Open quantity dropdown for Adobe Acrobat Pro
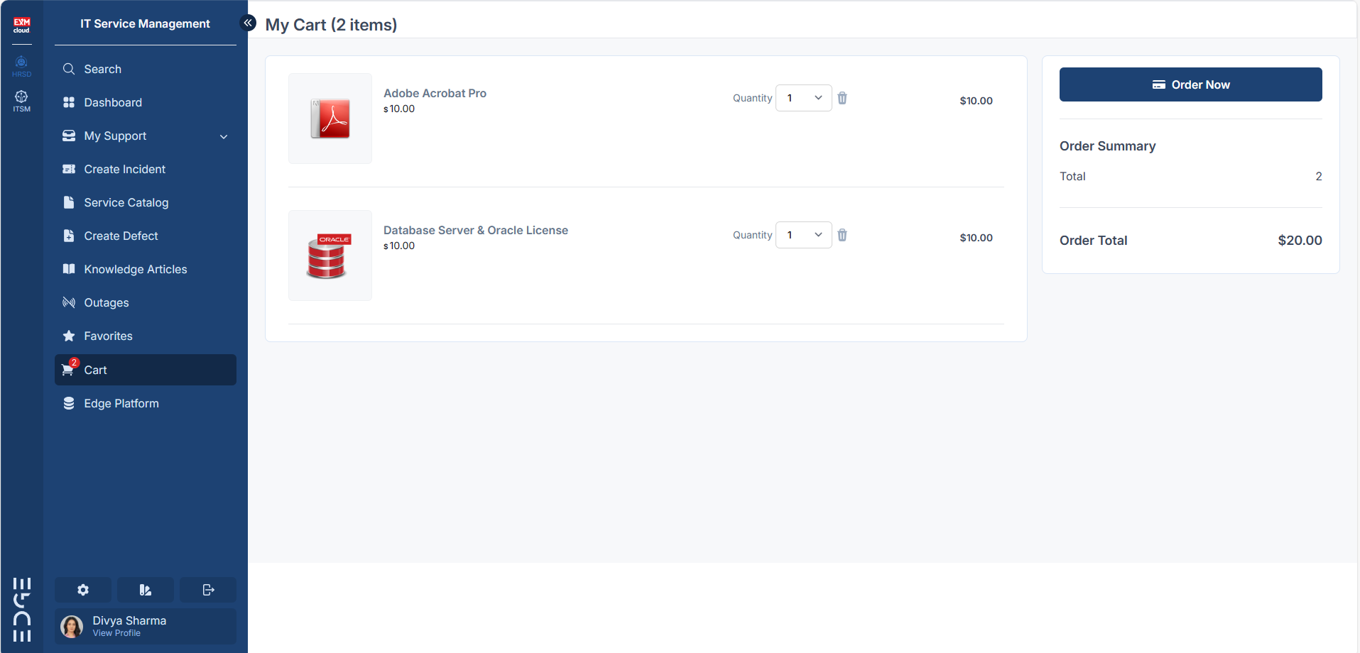The width and height of the screenshot is (1360, 653). (x=804, y=98)
